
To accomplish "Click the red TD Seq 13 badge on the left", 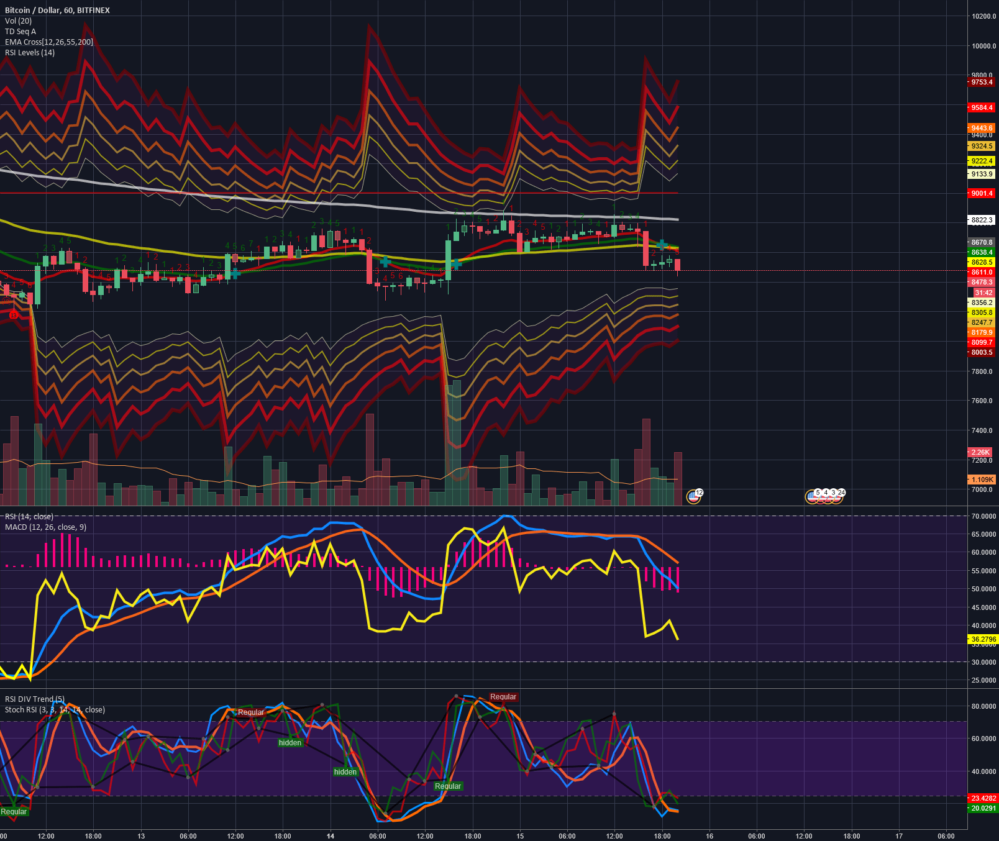I will coord(12,316).
